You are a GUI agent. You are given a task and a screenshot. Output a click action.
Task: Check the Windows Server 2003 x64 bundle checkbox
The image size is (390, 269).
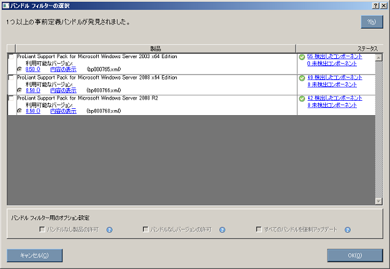click(11, 57)
